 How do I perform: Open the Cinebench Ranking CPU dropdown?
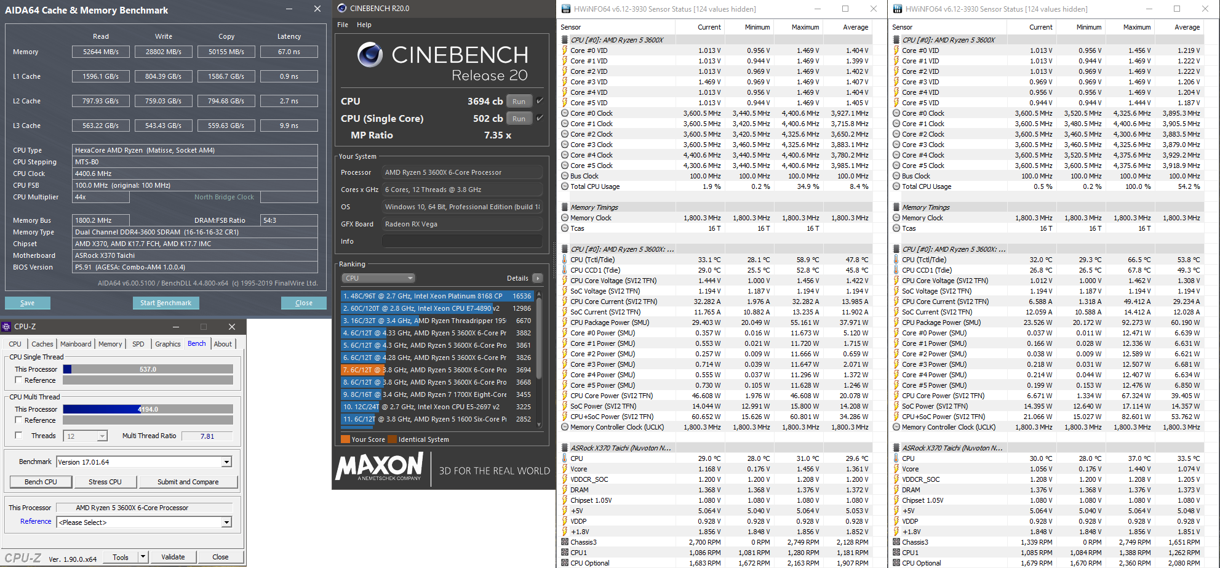(378, 278)
